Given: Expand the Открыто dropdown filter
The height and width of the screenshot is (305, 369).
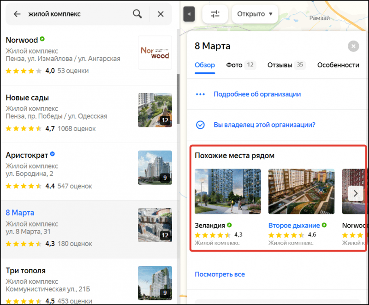Looking at the screenshot, I should tap(255, 14).
